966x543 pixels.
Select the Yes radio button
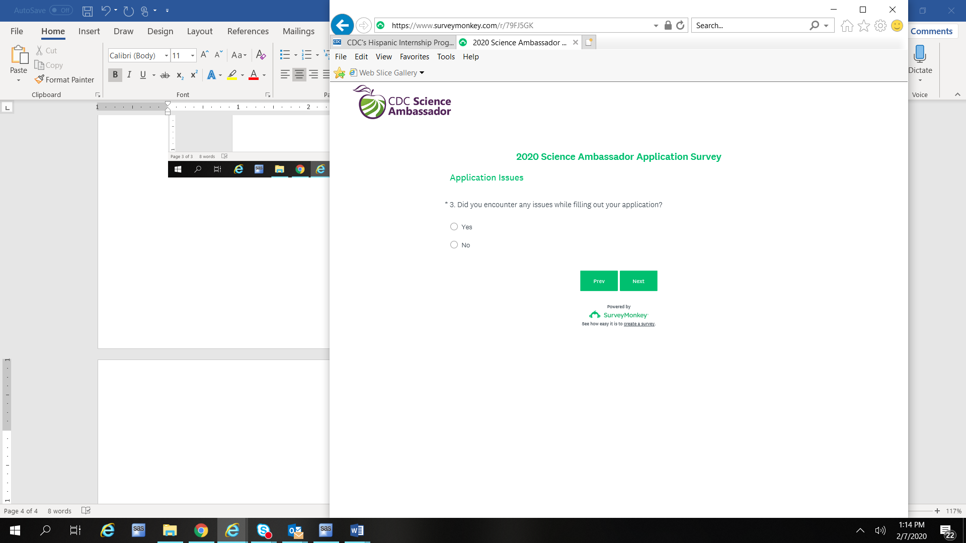point(454,227)
